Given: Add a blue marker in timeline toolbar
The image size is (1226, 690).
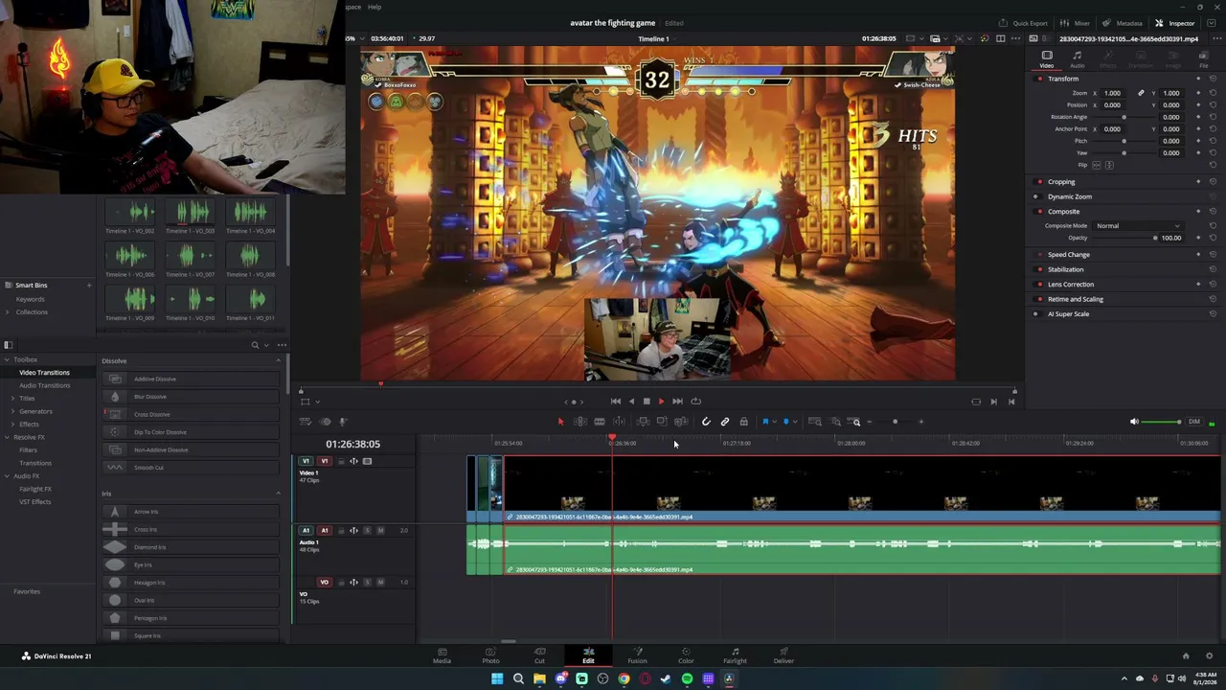Looking at the screenshot, I should (786, 422).
